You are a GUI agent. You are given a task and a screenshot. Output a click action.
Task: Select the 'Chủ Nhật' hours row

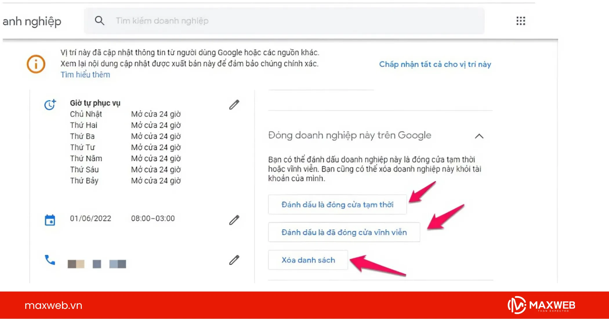pos(86,114)
